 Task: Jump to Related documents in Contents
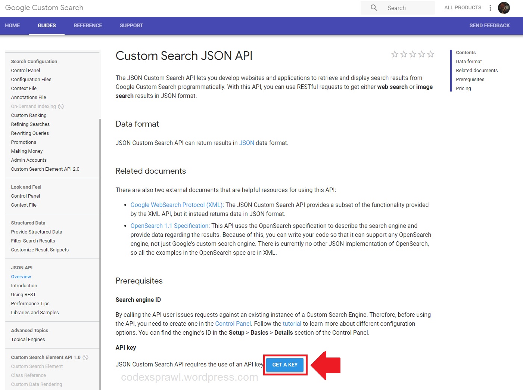point(477,71)
